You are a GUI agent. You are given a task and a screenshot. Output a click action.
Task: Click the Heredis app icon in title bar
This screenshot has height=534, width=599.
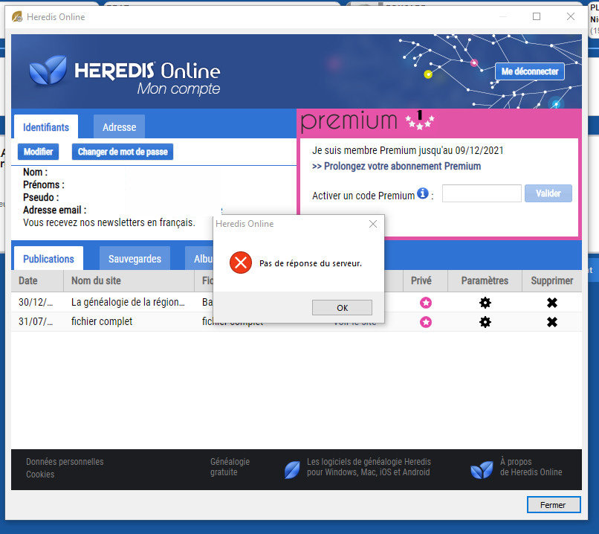coord(17,17)
